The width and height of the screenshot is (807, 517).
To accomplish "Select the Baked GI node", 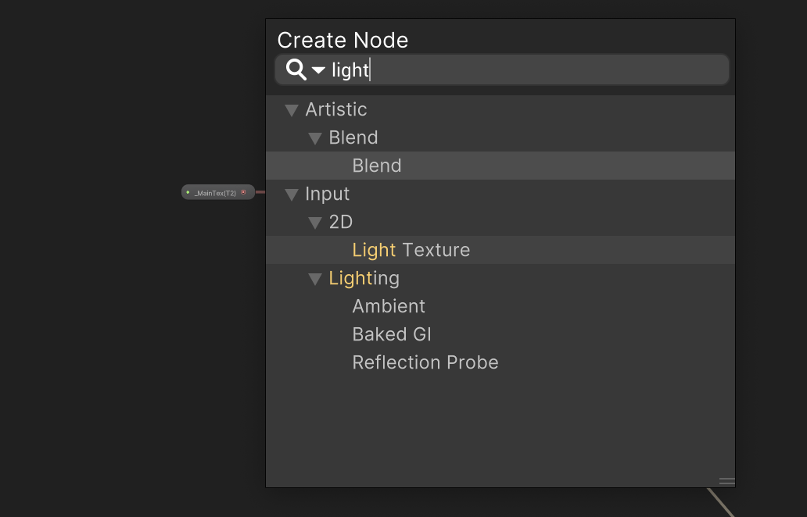I will point(391,334).
